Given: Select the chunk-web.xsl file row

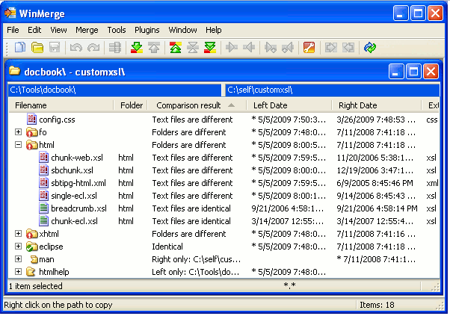Looking at the screenshot, I should tap(78, 158).
